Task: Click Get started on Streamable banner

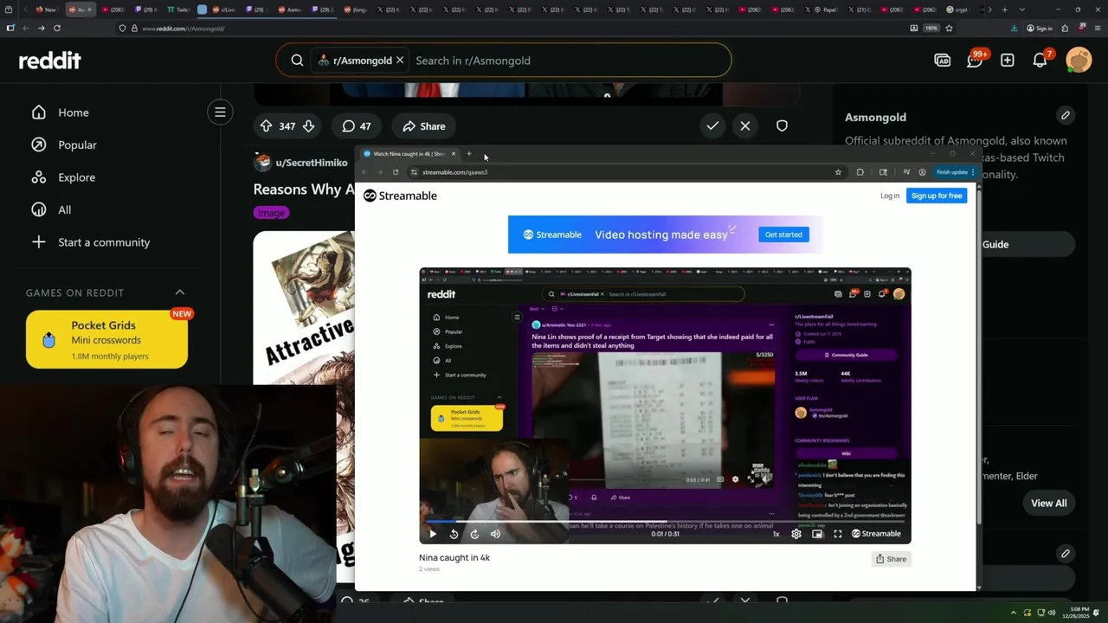Action: [x=783, y=234]
